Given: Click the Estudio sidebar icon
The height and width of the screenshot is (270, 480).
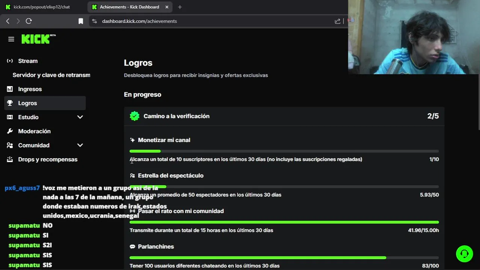Looking at the screenshot, I should click(10, 117).
